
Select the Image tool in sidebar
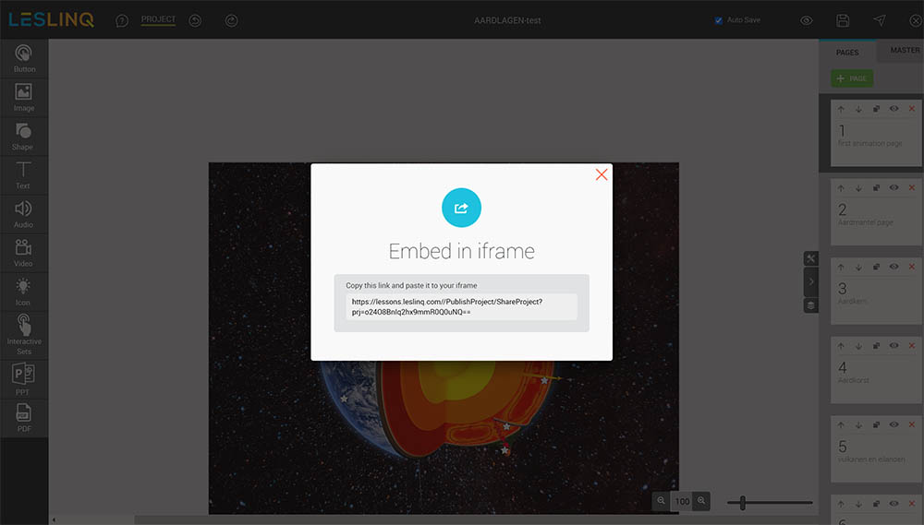pos(24,97)
